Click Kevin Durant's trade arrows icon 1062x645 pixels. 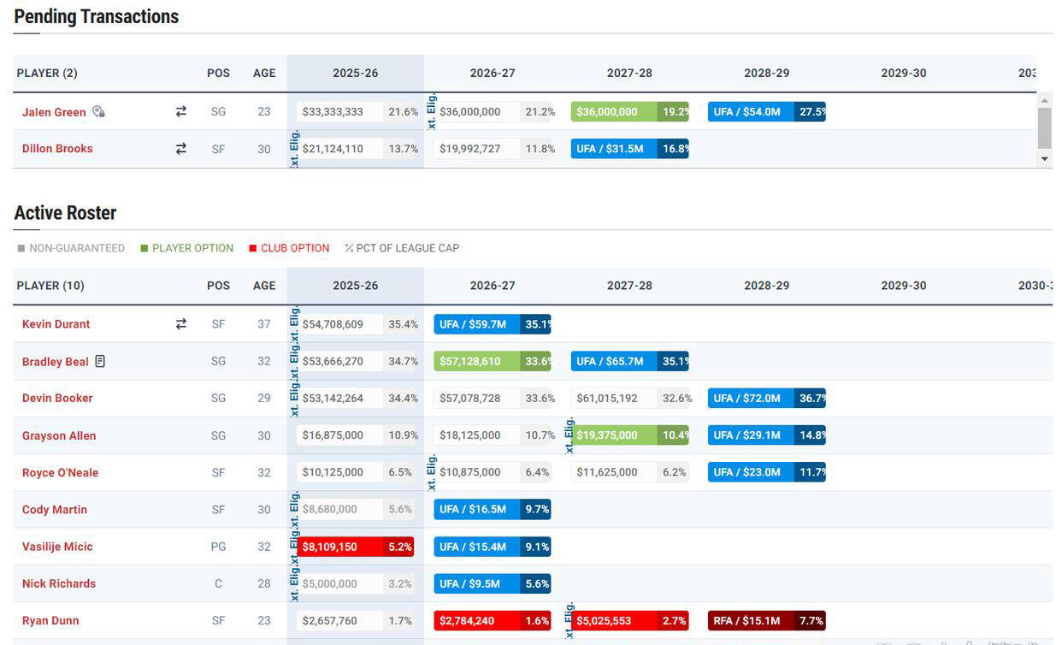click(181, 323)
